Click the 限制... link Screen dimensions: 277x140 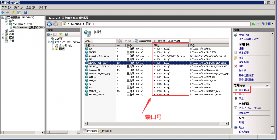click(x=243, y=122)
